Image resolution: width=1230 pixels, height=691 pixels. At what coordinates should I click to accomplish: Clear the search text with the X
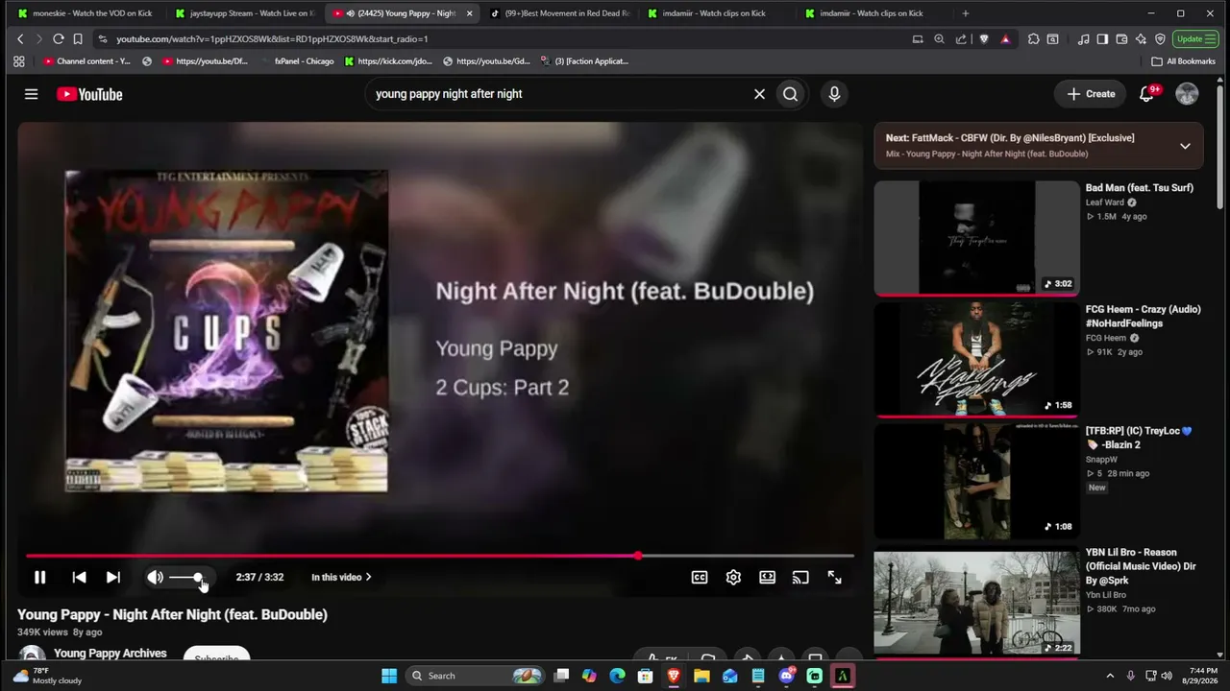tap(759, 94)
